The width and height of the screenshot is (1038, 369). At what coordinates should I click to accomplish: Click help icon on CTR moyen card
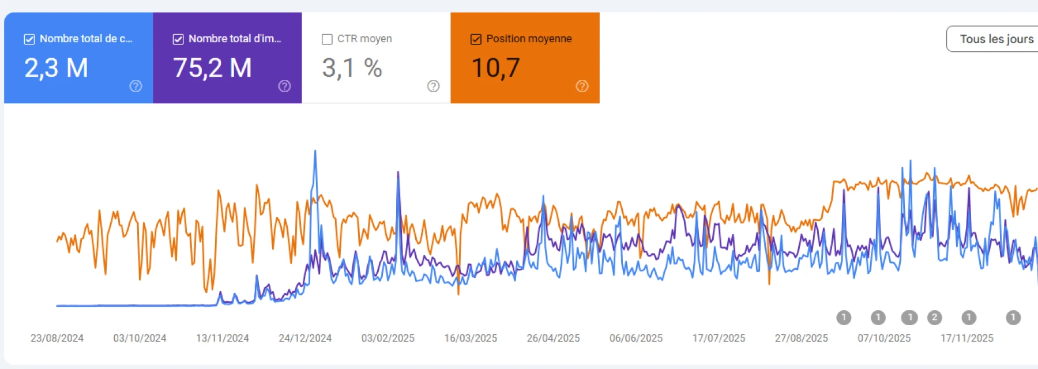point(433,86)
